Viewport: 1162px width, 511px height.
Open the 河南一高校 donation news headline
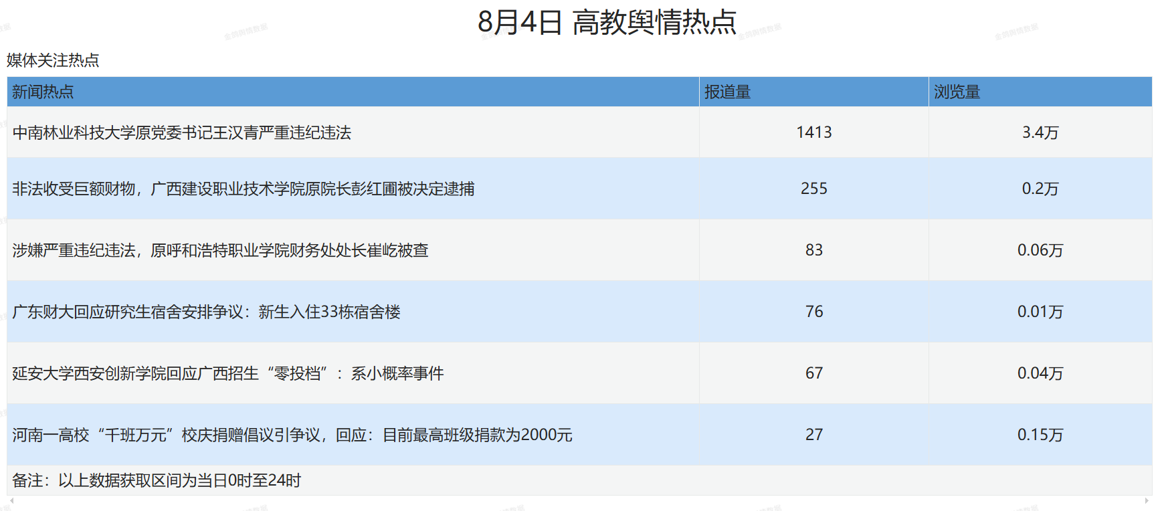[x=292, y=435]
